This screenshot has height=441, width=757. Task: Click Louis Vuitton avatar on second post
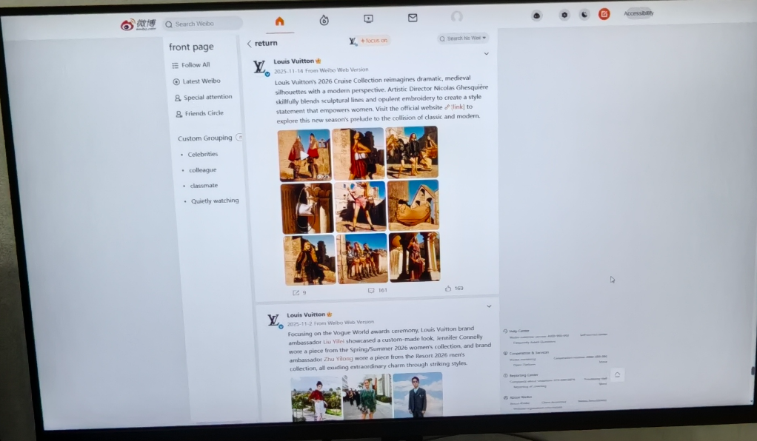click(274, 320)
